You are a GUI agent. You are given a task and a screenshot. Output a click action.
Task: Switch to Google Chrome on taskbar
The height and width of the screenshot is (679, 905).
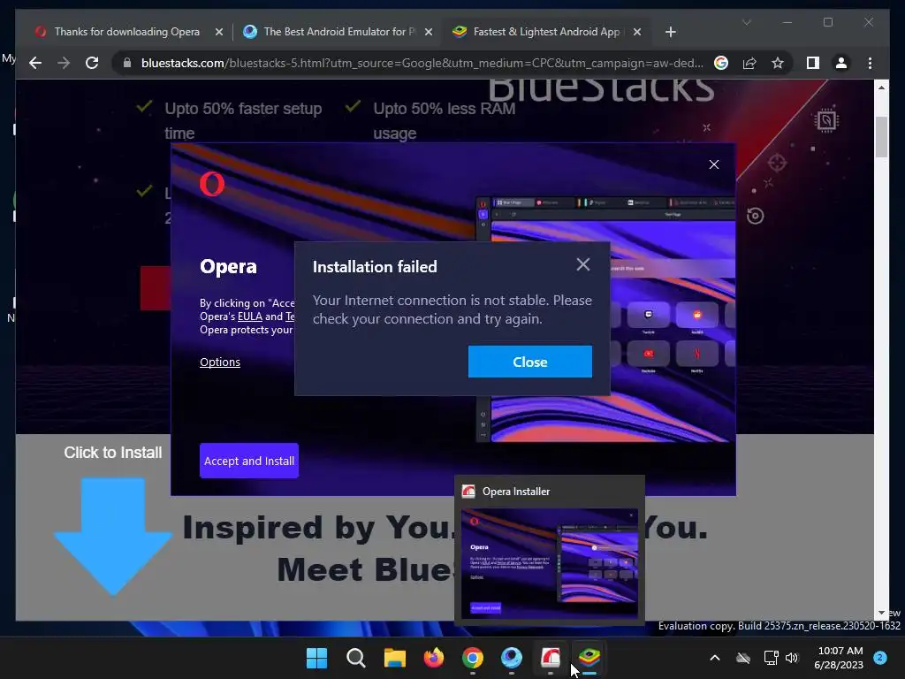click(473, 658)
